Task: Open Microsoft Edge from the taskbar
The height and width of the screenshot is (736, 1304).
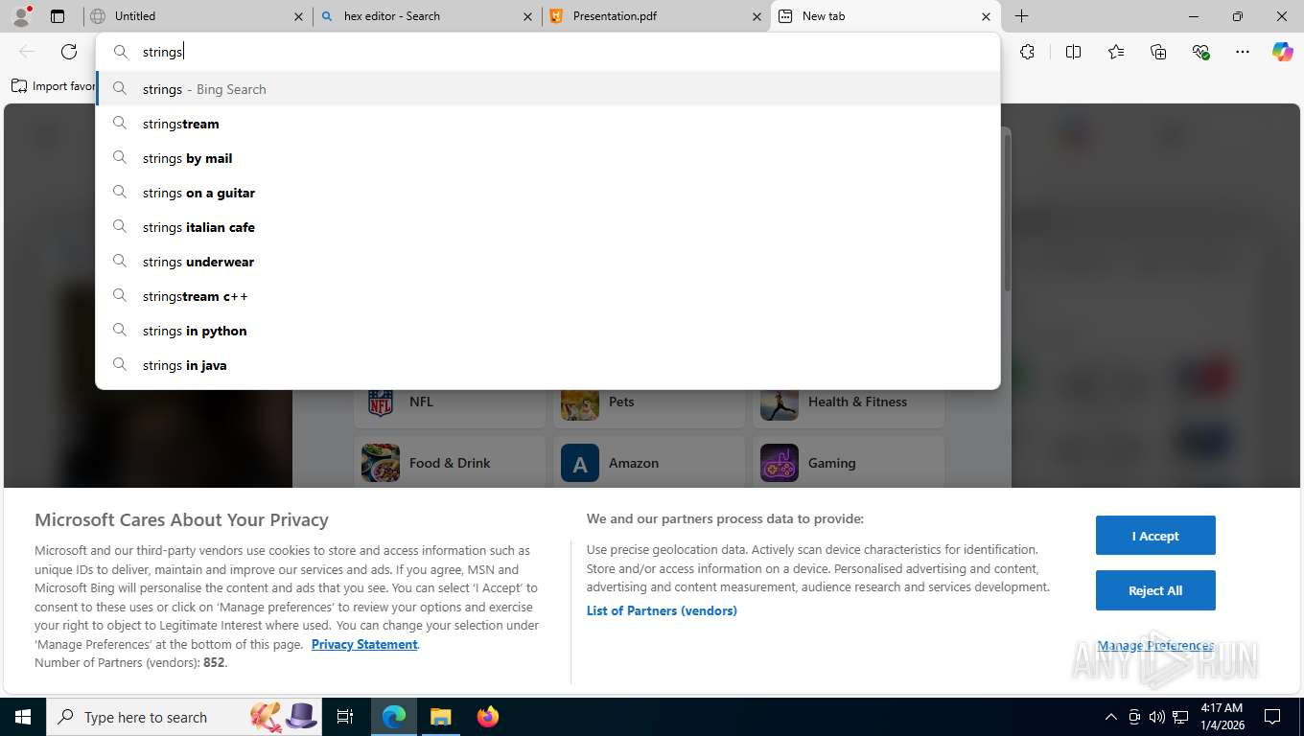Action: pyautogui.click(x=394, y=717)
